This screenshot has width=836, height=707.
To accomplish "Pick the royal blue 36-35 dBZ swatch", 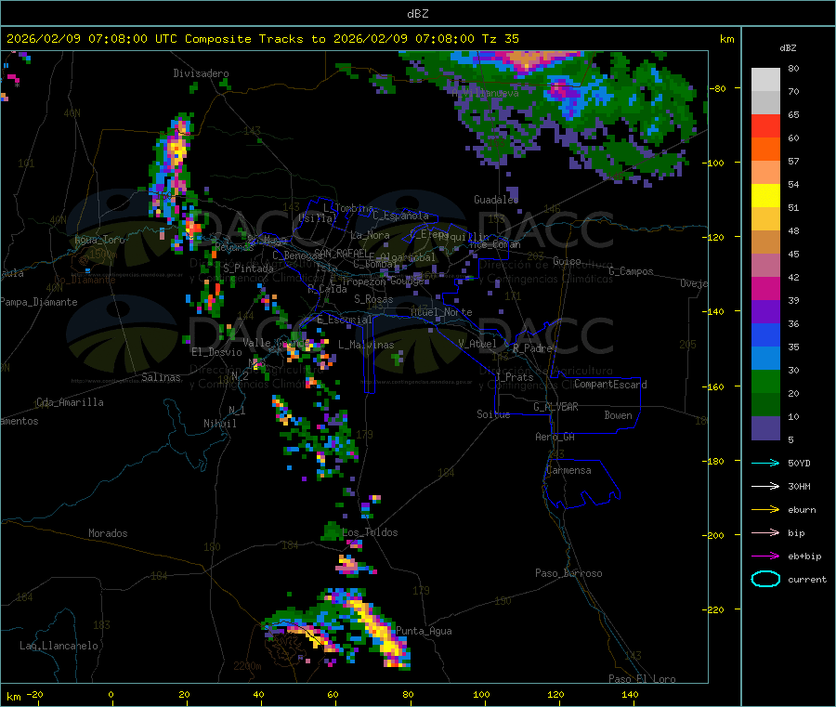I will 765,334.
